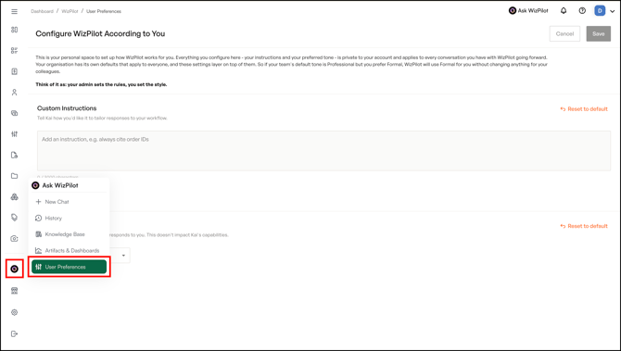The width and height of the screenshot is (621, 351).
Task: Go to WizPilot breadcrumb
Action: click(70, 11)
